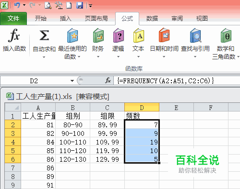Viewport: 240px width, 189px height.
Task: Switch to the 视图 tab
Action: 202,19
